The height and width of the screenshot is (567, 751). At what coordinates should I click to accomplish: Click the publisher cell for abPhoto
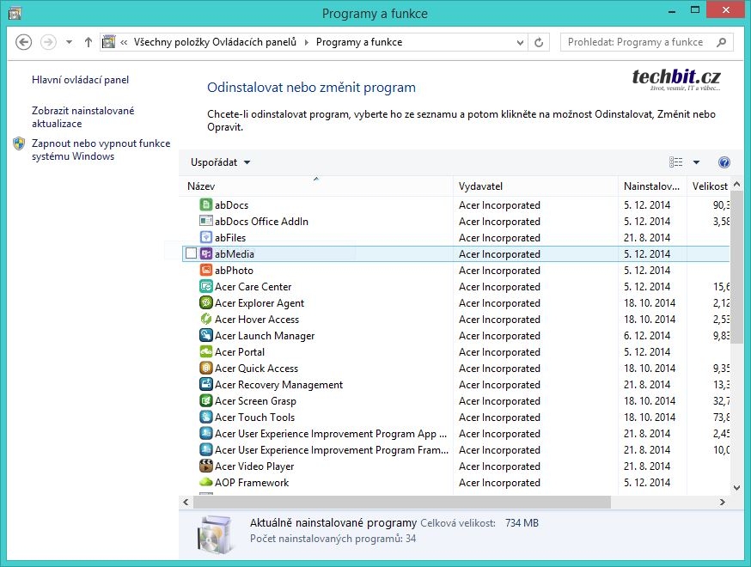(x=499, y=270)
